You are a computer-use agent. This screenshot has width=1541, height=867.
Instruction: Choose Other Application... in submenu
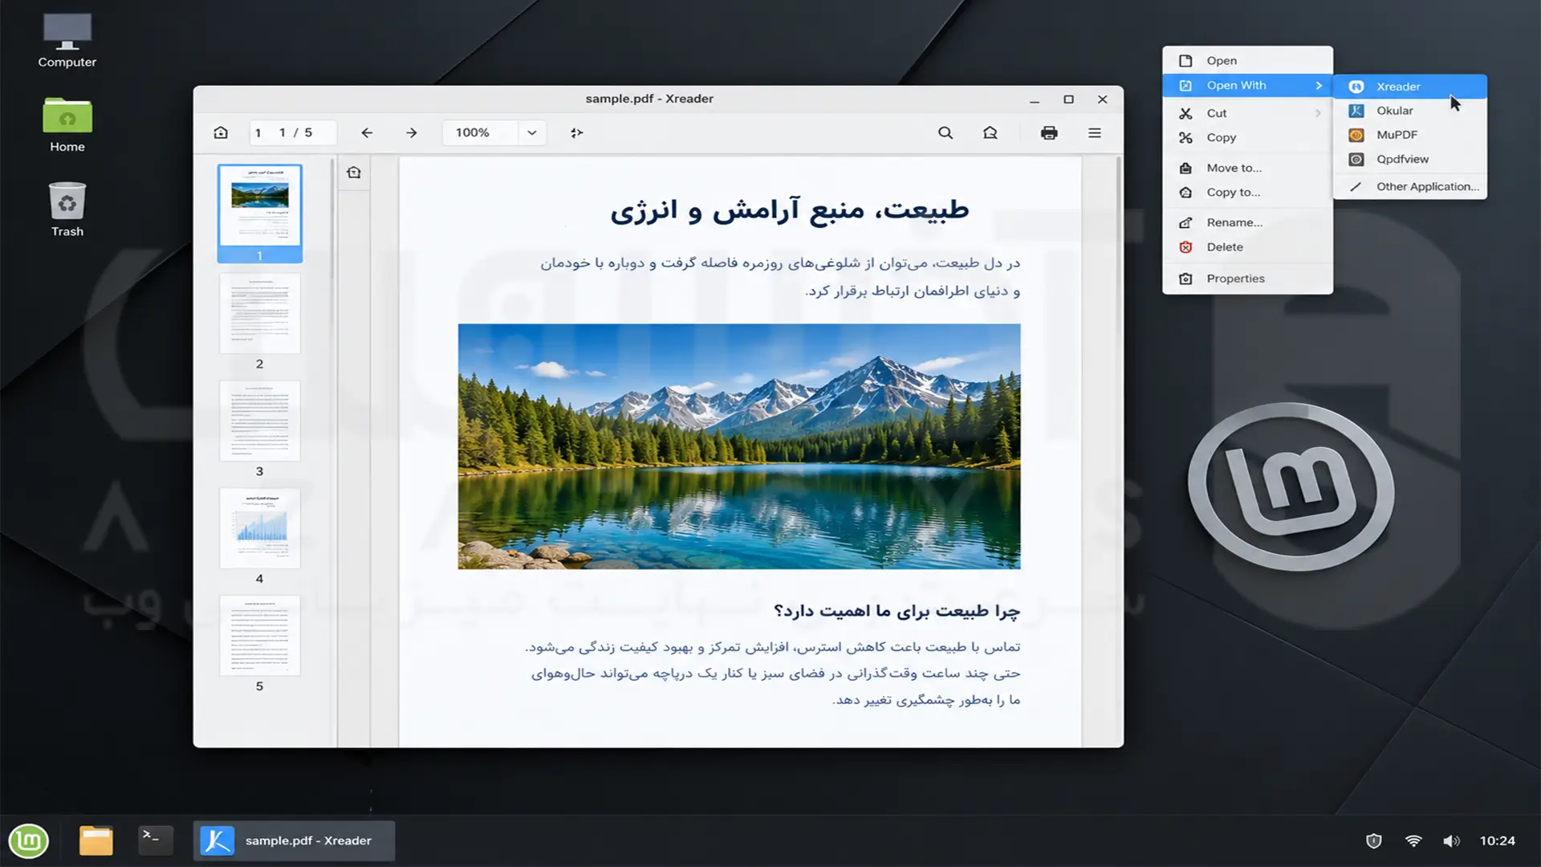point(1410,186)
